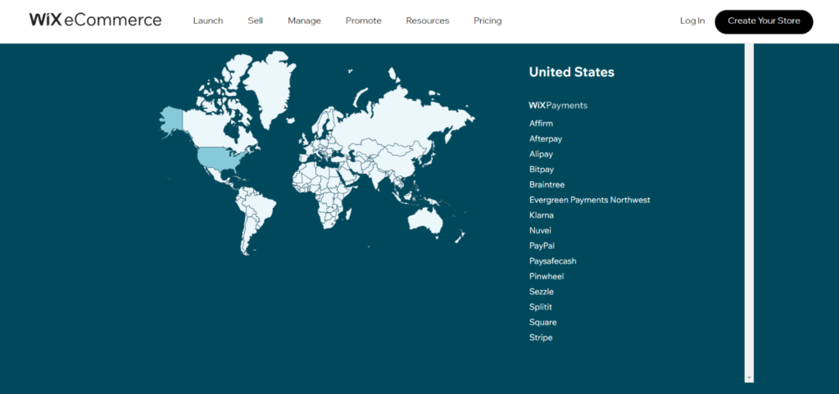Click Alipay in the payment list

tap(541, 154)
